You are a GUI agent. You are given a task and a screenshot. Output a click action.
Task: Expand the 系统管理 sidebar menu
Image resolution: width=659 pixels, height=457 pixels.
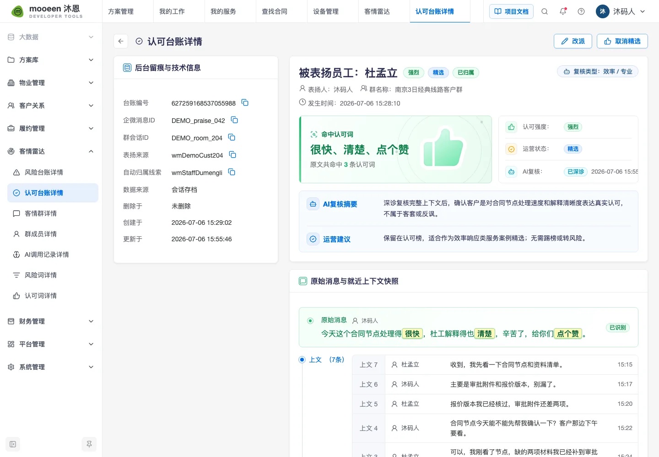51,367
